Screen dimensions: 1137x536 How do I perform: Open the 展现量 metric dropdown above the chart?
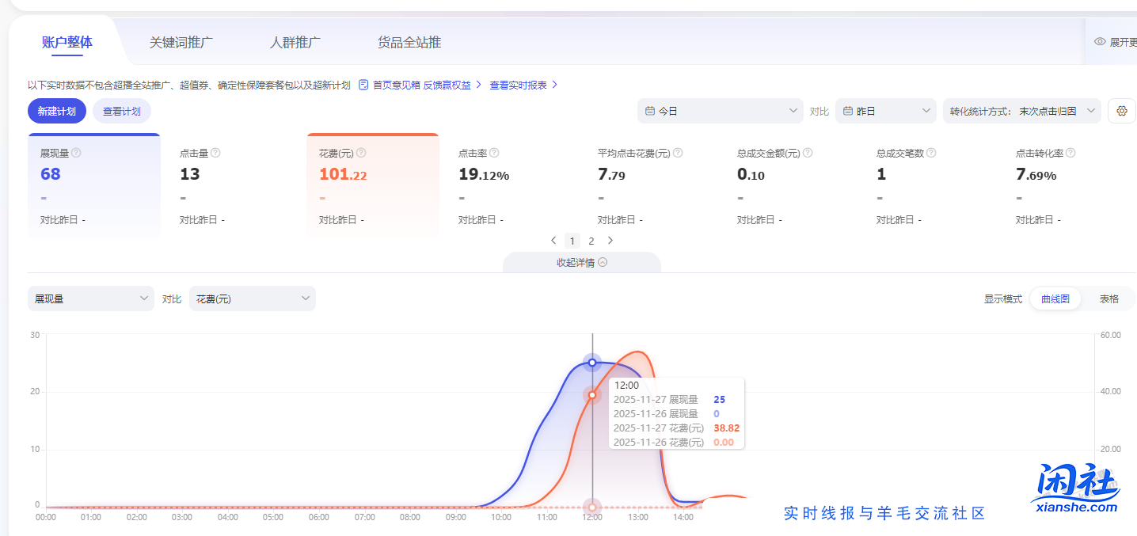click(90, 298)
